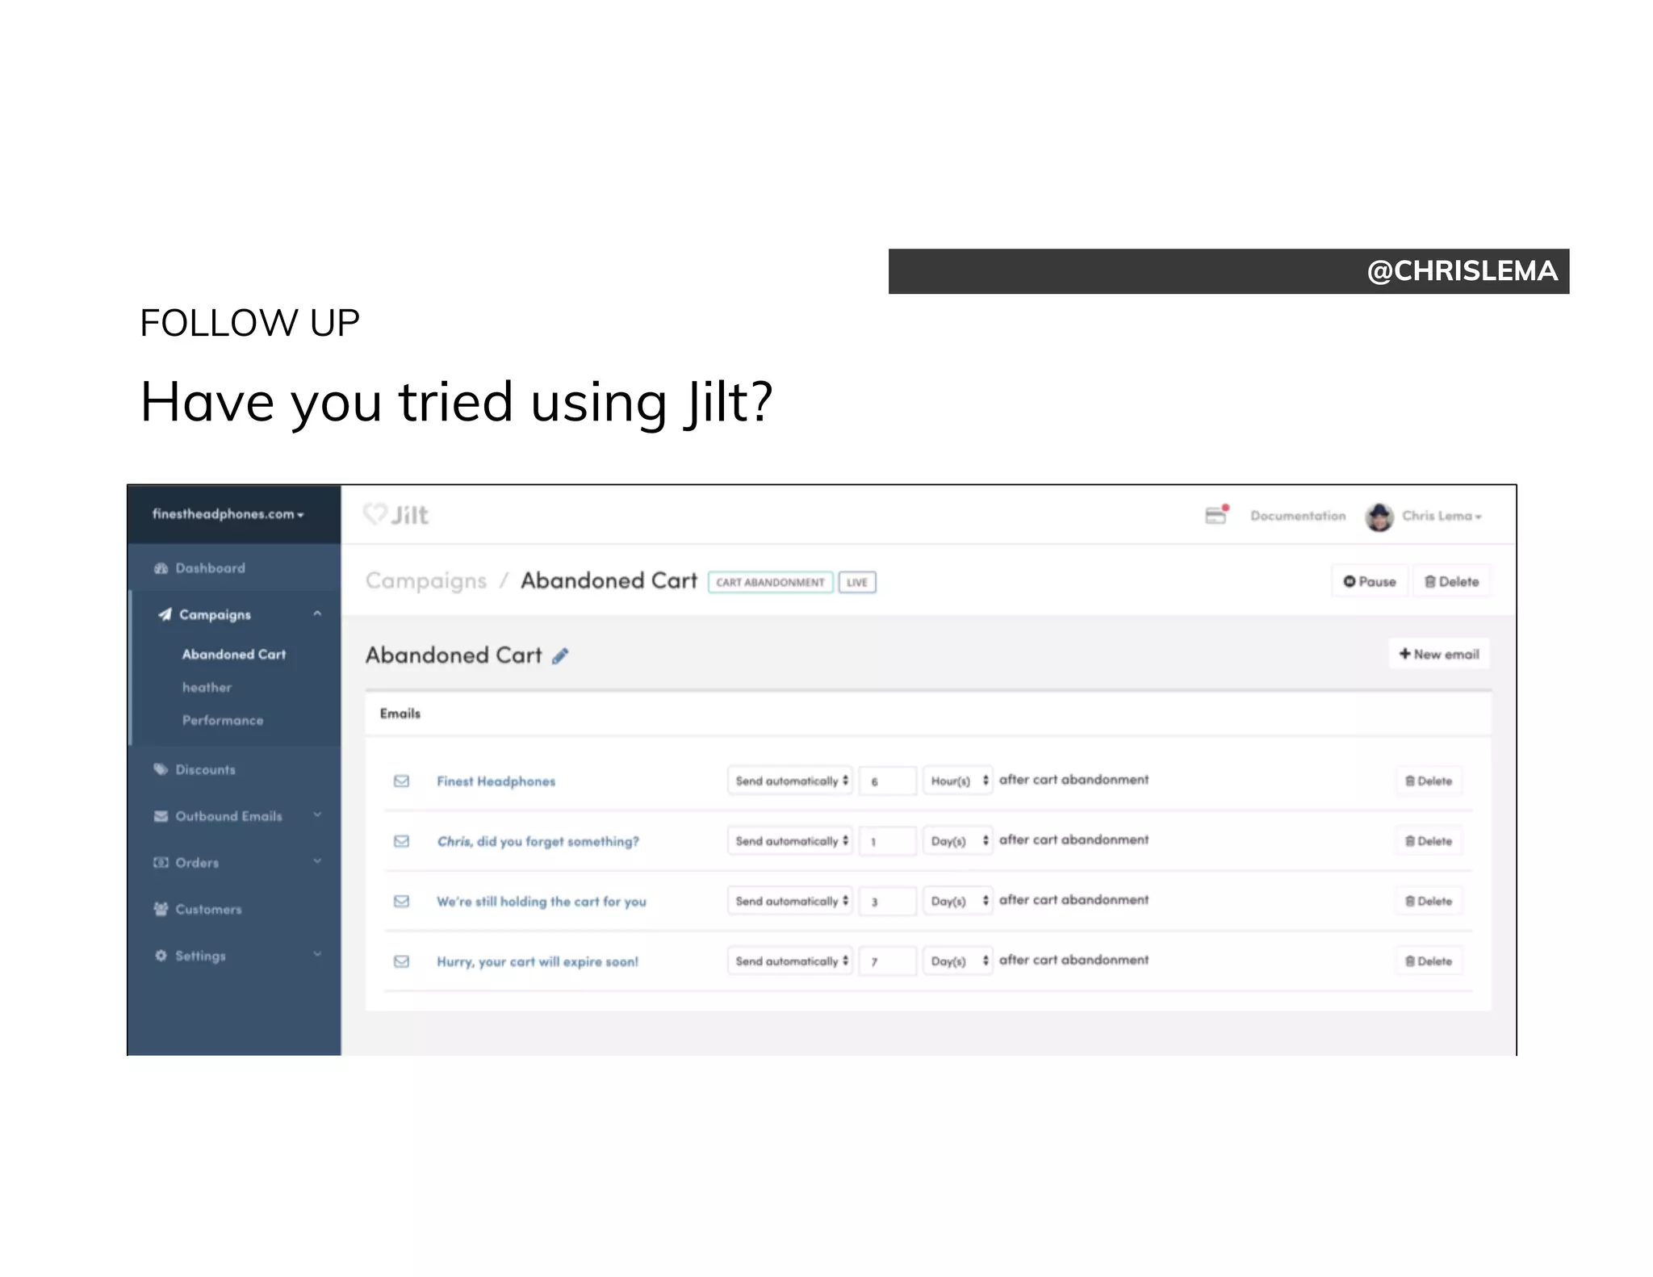Open the Hour(s) unit dropdown
The image size is (1653, 1277).
click(x=957, y=781)
